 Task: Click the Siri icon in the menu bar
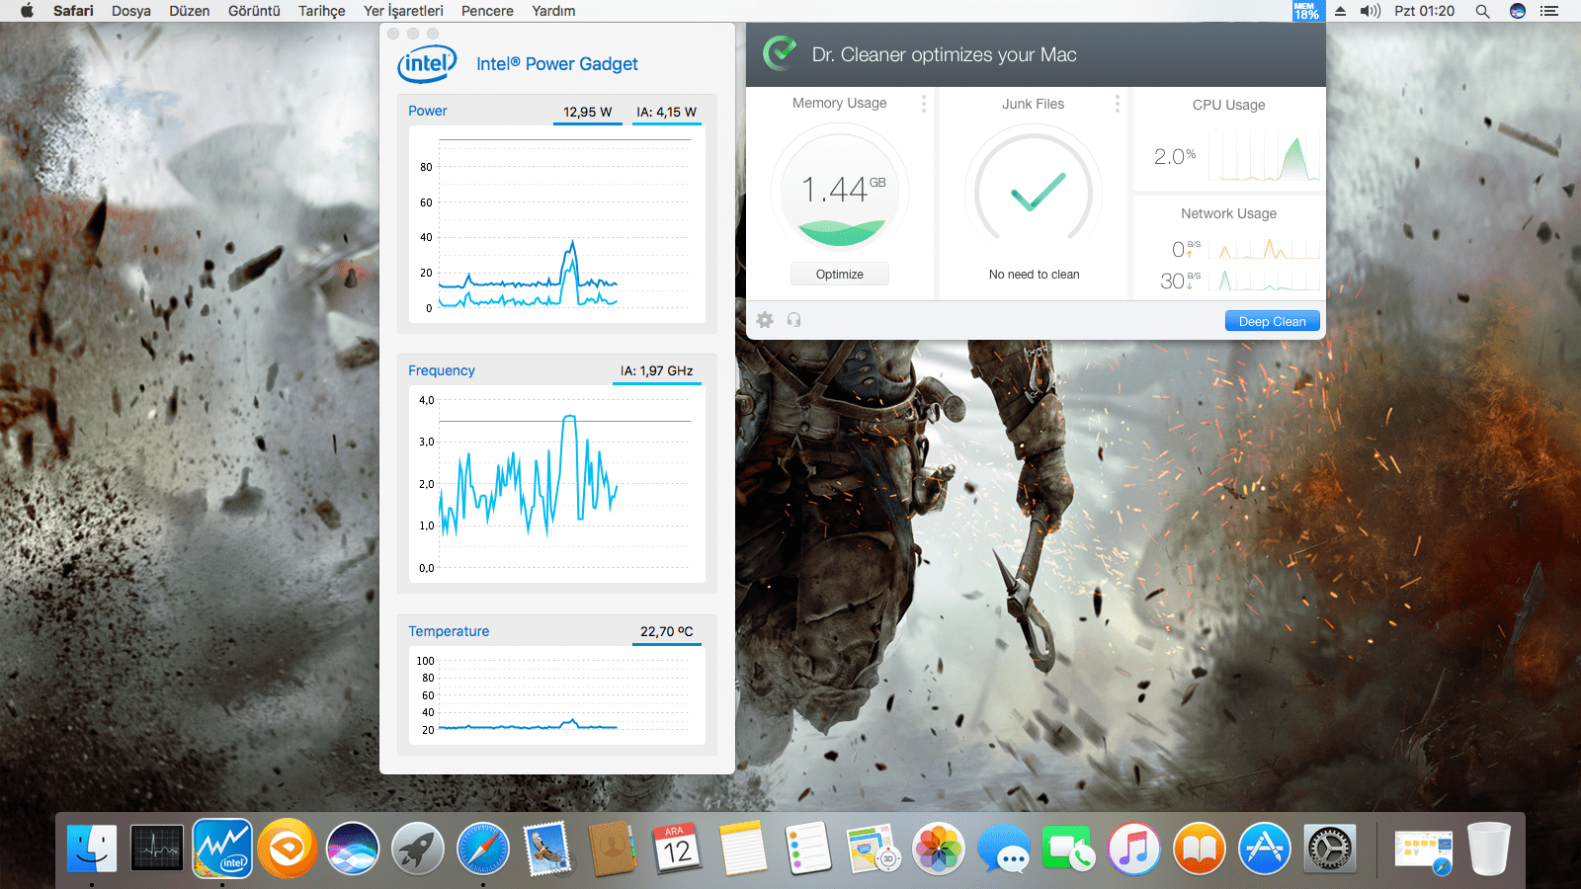click(1518, 11)
